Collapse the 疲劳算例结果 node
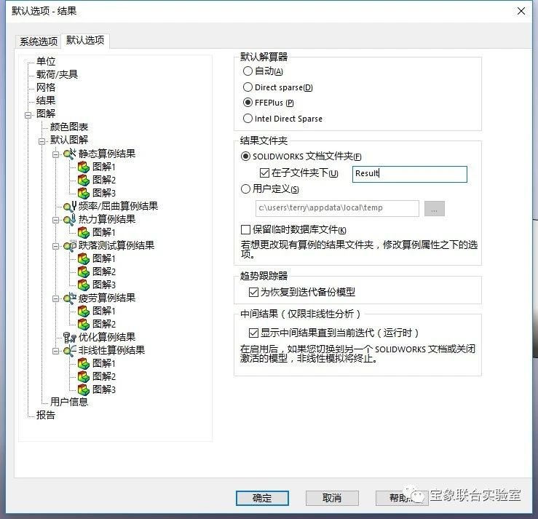Image resolution: width=538 pixels, height=519 pixels. (55, 298)
